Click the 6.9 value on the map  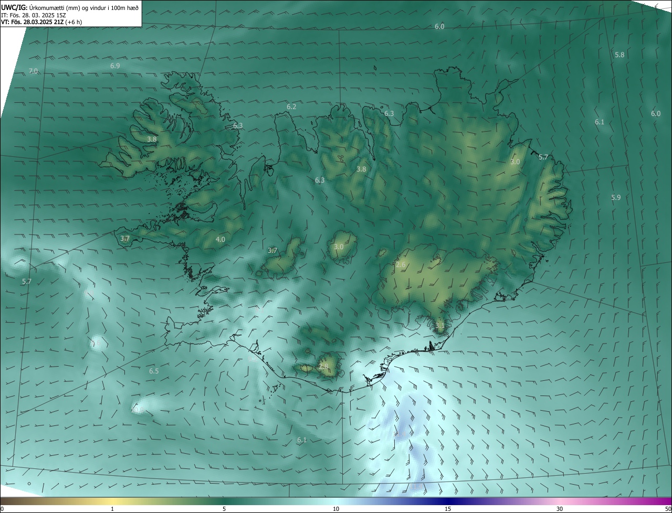pos(115,66)
